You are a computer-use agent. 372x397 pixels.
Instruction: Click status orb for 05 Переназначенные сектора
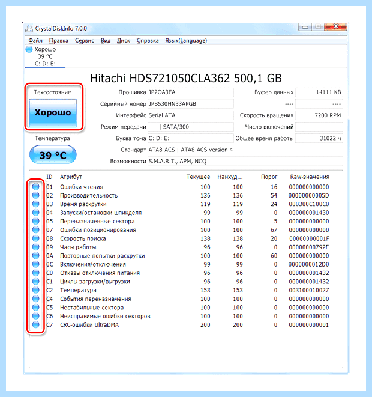click(x=35, y=221)
